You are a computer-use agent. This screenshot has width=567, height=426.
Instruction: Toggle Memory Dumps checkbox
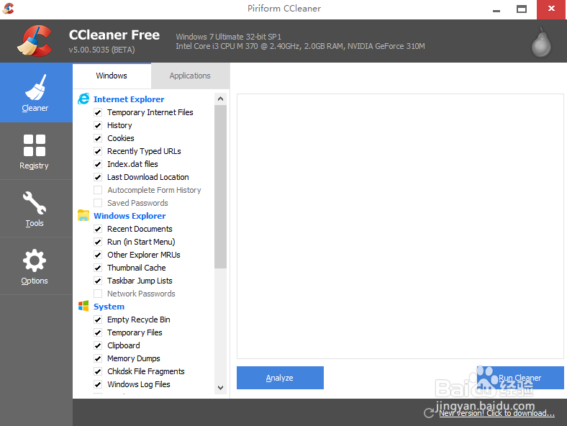(x=98, y=358)
